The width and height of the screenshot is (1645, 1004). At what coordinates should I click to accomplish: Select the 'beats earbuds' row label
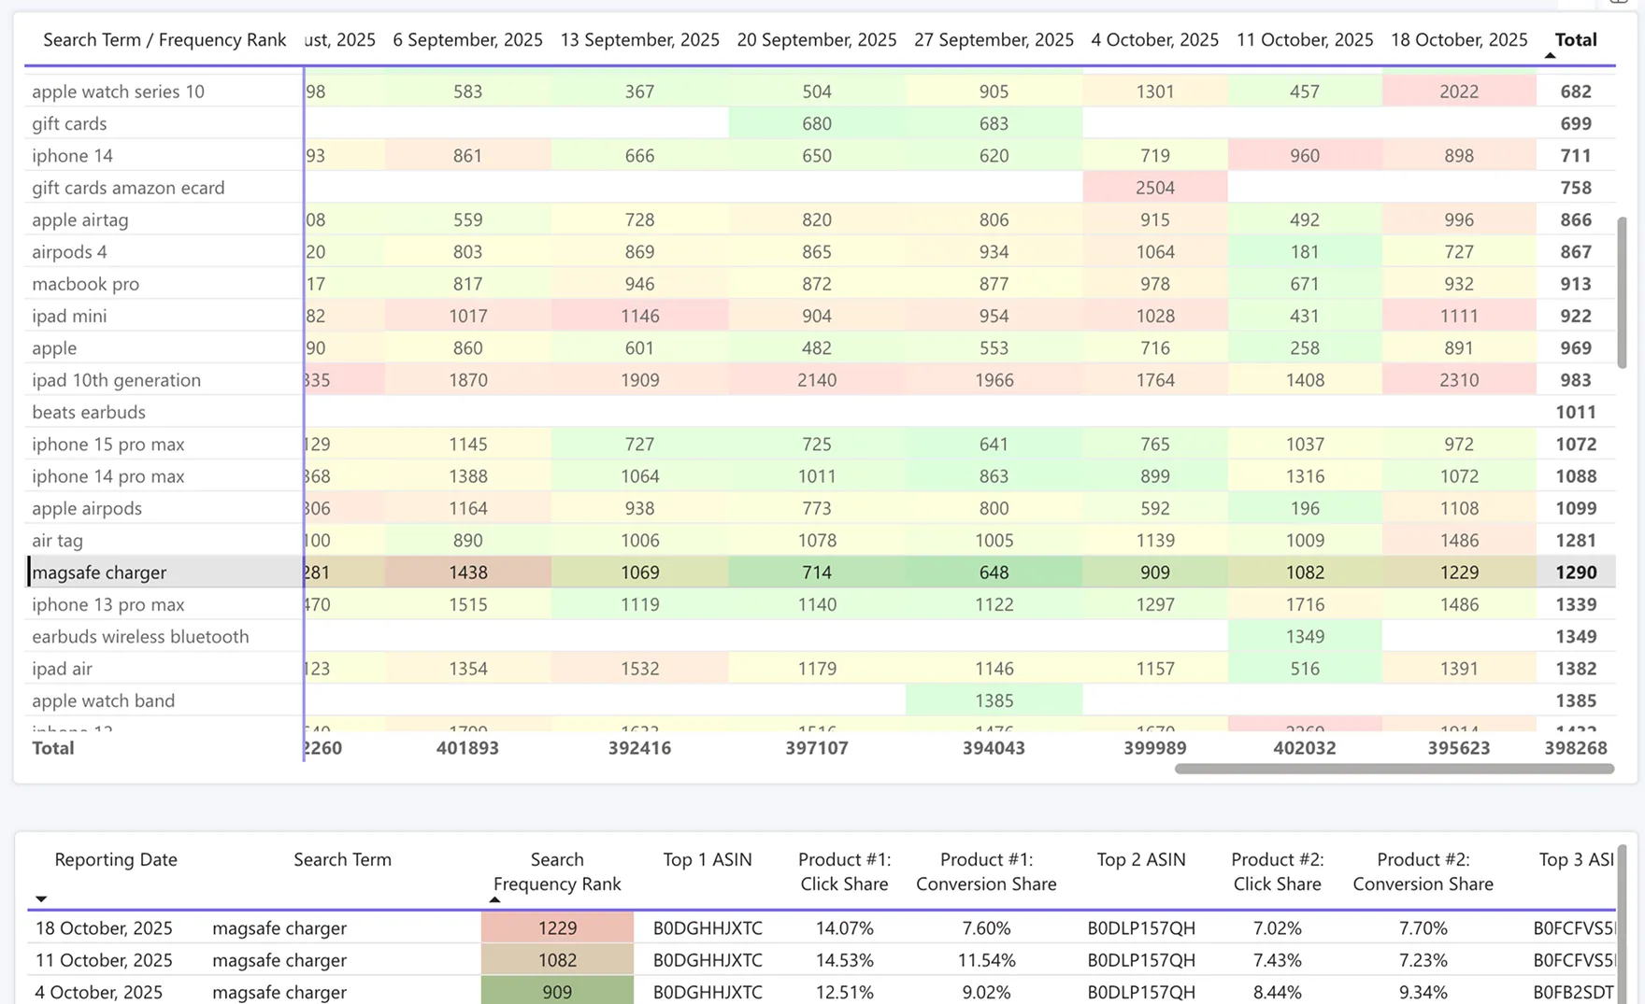point(89,412)
